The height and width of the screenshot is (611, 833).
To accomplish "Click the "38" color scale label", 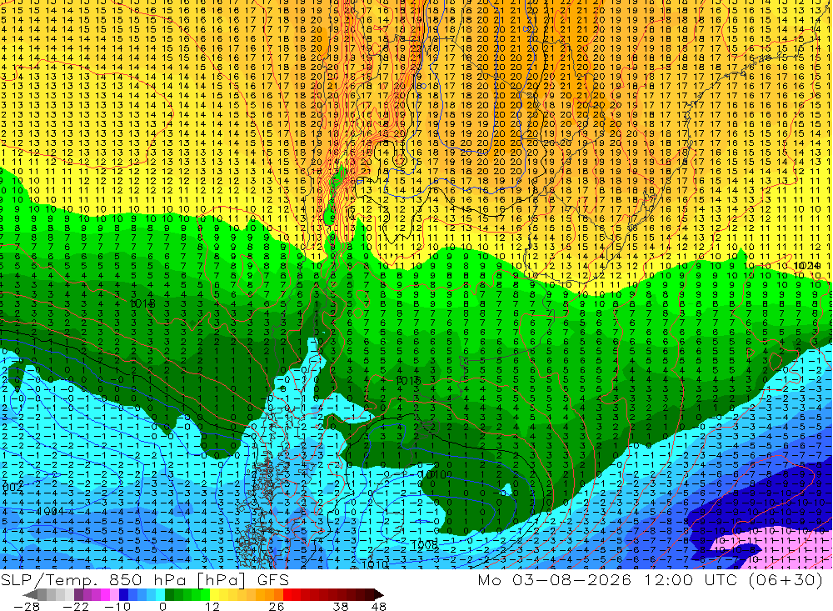I will 341,606.
